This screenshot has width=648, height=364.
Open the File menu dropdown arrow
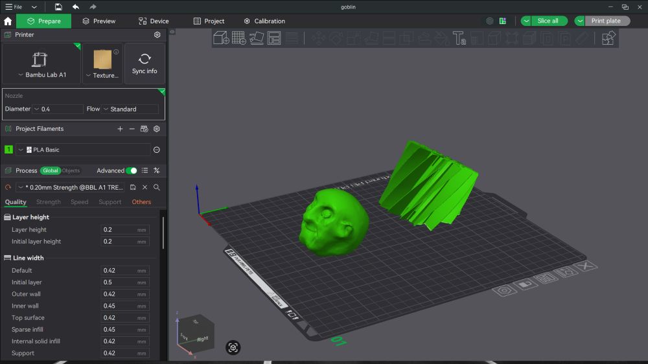coord(34,7)
